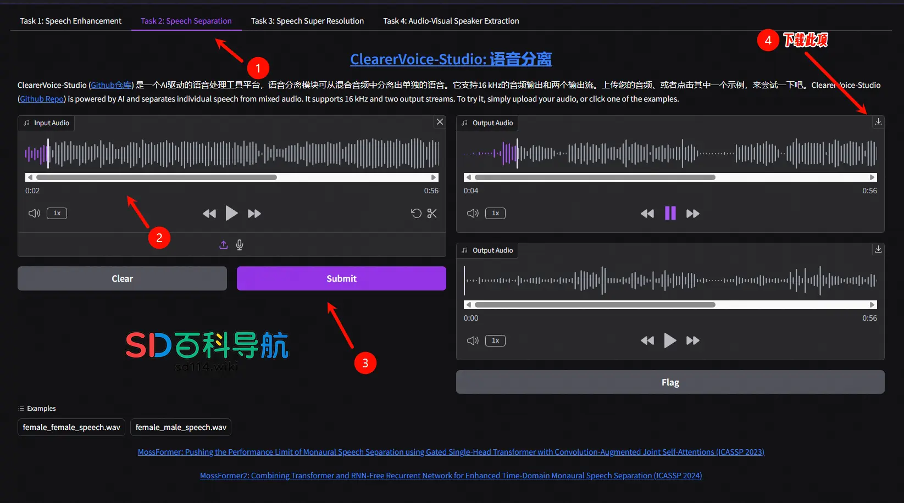Fast-forward the second Output Audio
This screenshot has height=503, width=904.
point(693,341)
